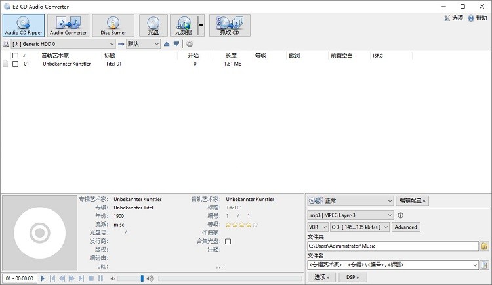Click the 光盘 disc toolbar icon
This screenshot has width=492, height=285.
153,26
